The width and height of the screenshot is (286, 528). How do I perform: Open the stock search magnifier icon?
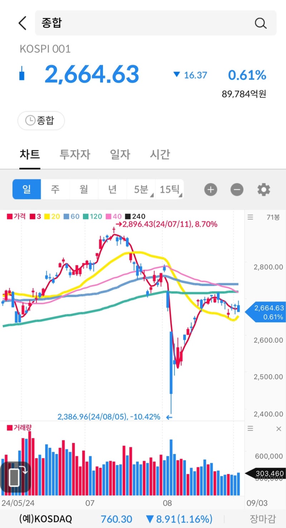(x=261, y=23)
